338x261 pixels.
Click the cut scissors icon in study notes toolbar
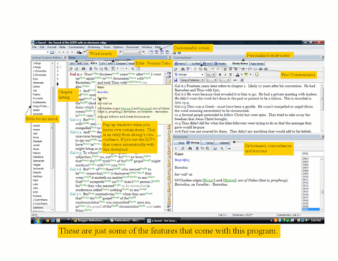pos(195,69)
